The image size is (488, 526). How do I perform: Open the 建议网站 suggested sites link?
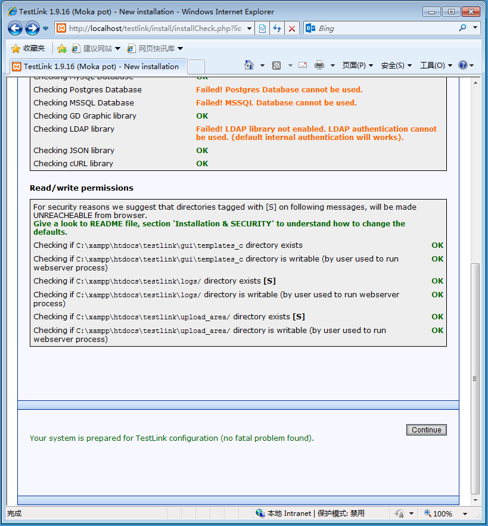tap(96, 49)
